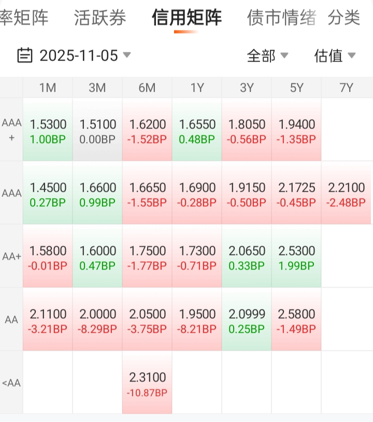Select the <AA row label
The height and width of the screenshot is (422, 373).
(11, 383)
